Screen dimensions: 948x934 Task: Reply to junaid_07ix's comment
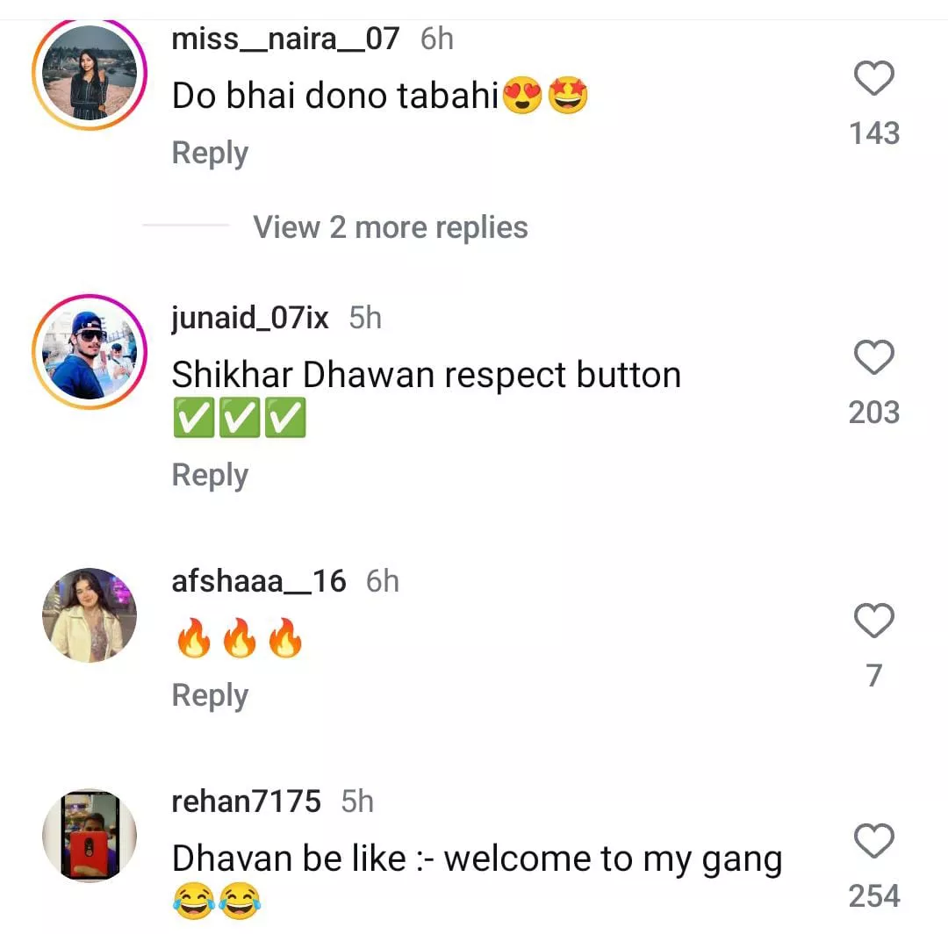210,475
